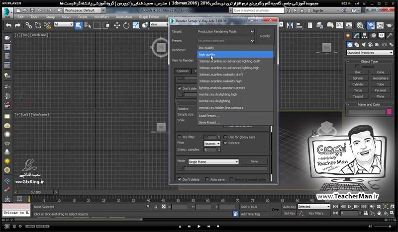The height and width of the screenshot is (232, 398).
Task: Open the Hierarchy panel tab icon
Action: [x=365, y=35]
